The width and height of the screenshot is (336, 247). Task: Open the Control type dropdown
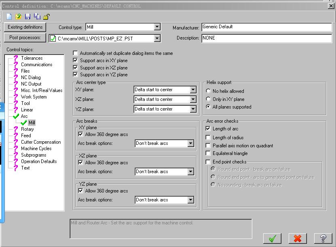157,27
